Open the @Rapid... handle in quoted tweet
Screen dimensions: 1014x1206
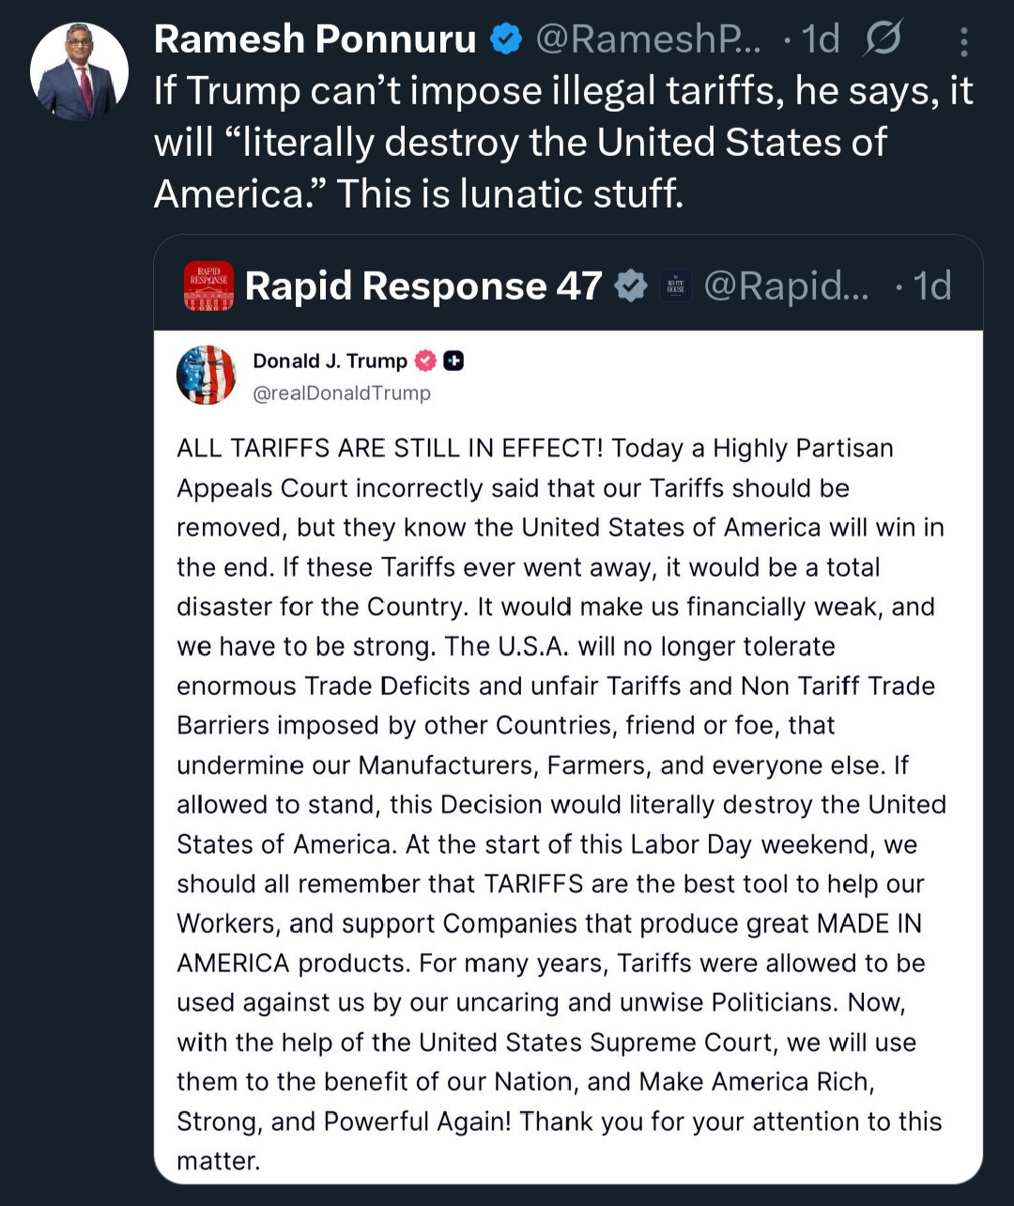click(788, 286)
